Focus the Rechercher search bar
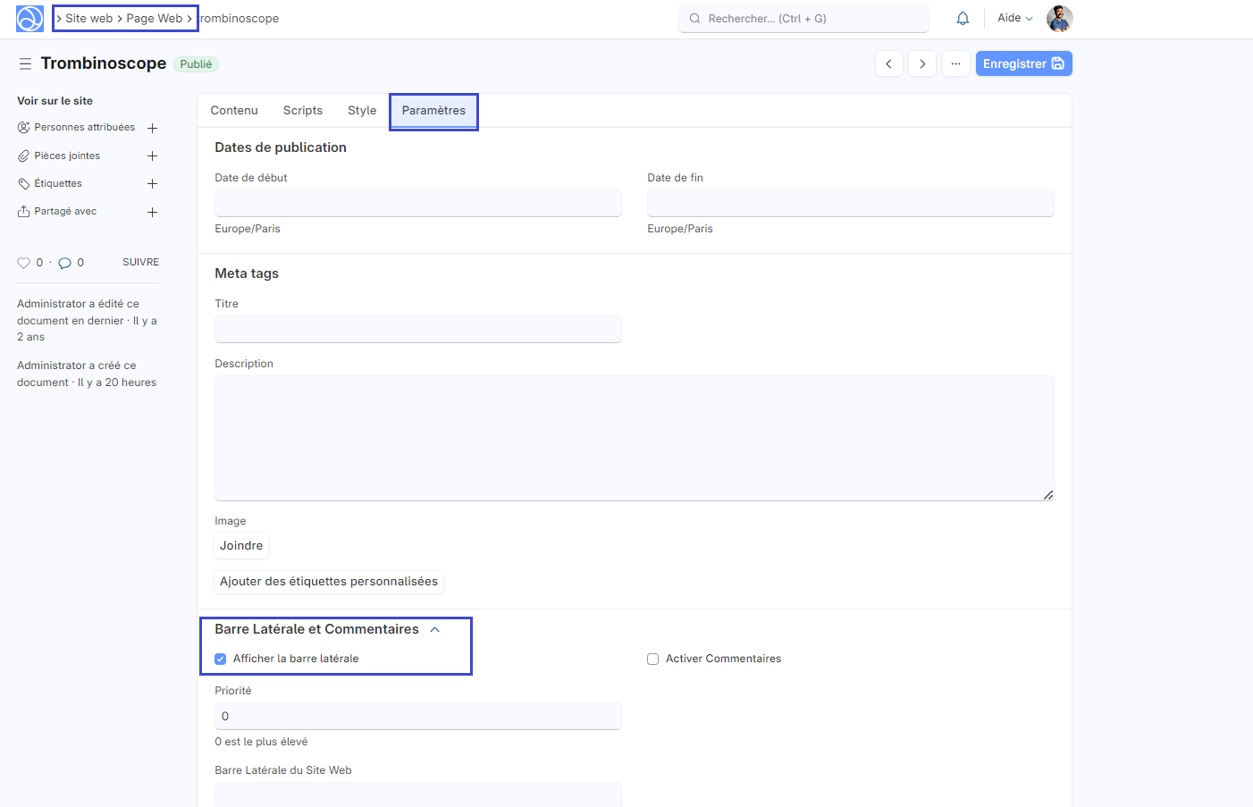 pos(803,19)
